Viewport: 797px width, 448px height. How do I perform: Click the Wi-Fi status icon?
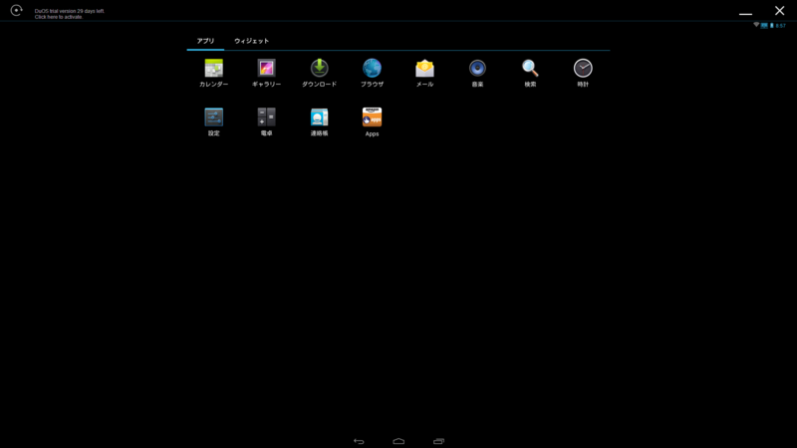click(756, 25)
